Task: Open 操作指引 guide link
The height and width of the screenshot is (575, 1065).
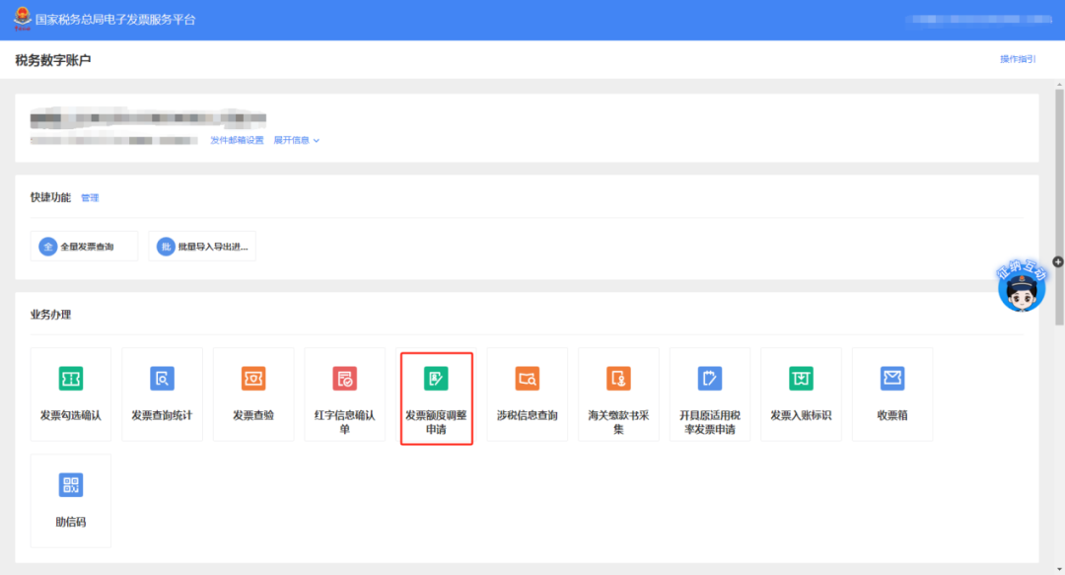Action: pyautogui.click(x=1018, y=59)
